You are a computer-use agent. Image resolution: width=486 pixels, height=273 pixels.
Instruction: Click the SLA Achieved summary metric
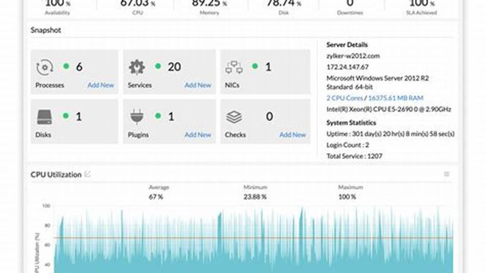421,7
